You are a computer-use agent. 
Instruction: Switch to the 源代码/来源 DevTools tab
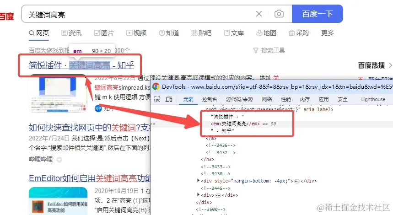239,99
